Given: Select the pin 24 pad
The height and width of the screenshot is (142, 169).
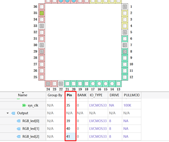Looking at the screenshot, I should [x=48, y=84].
